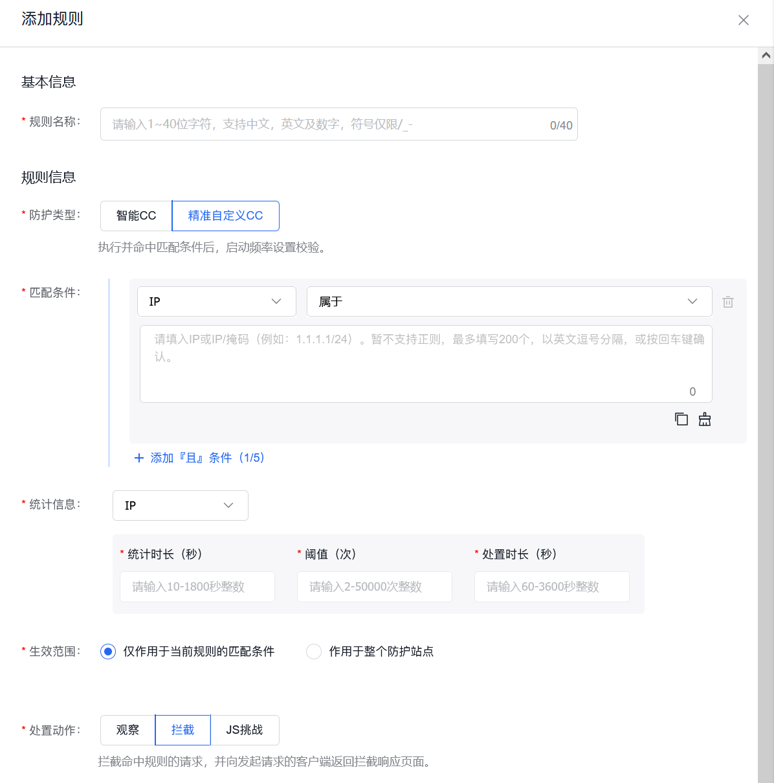This screenshot has width=774, height=783.
Task: Switch to the JS挑战 action tab
Action: click(245, 730)
